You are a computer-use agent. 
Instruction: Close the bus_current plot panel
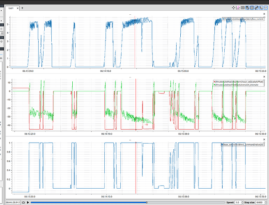(x=264, y=14)
